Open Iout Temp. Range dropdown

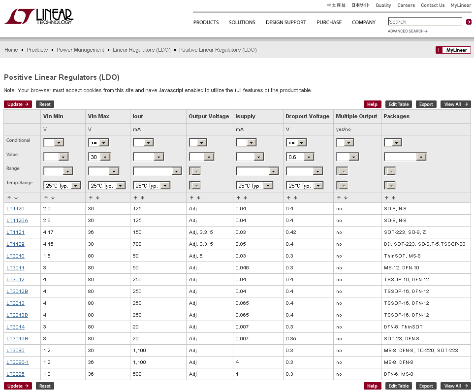click(165, 186)
